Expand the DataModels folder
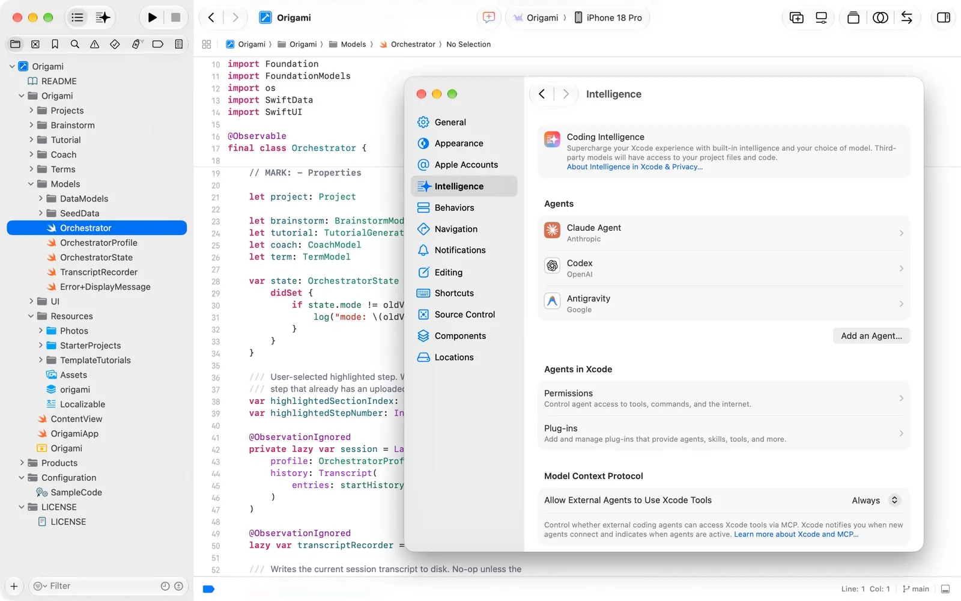The height and width of the screenshot is (601, 961). [40, 198]
